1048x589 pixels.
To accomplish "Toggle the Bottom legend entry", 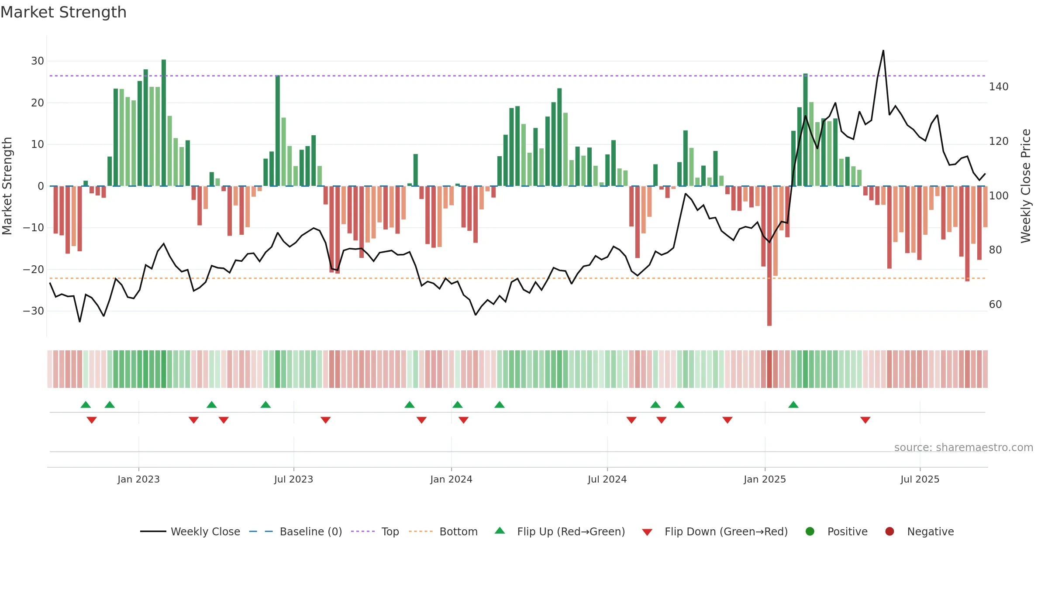I will (x=443, y=531).
